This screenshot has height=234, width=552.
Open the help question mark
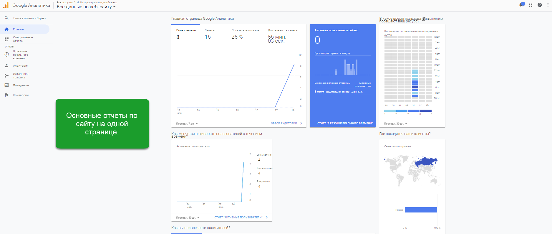[x=540, y=5]
